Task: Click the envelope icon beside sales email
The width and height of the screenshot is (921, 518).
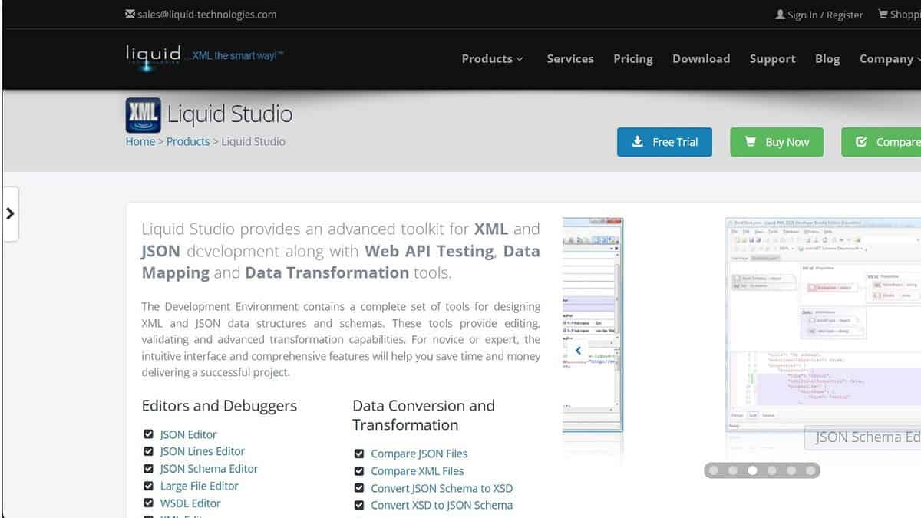Action: [130, 14]
